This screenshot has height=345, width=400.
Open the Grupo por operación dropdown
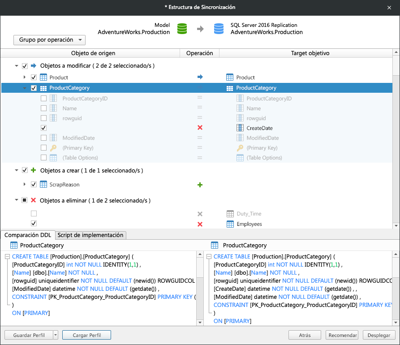pyautogui.click(x=49, y=40)
